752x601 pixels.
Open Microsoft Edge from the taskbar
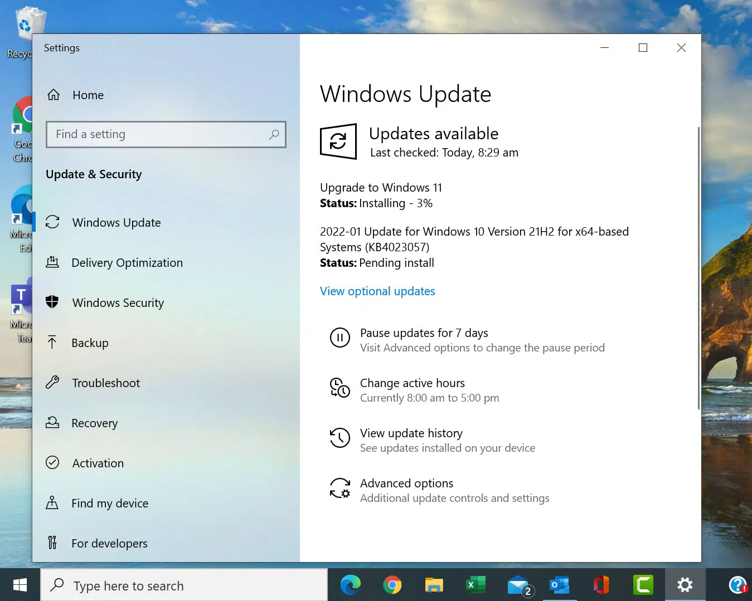pos(351,585)
